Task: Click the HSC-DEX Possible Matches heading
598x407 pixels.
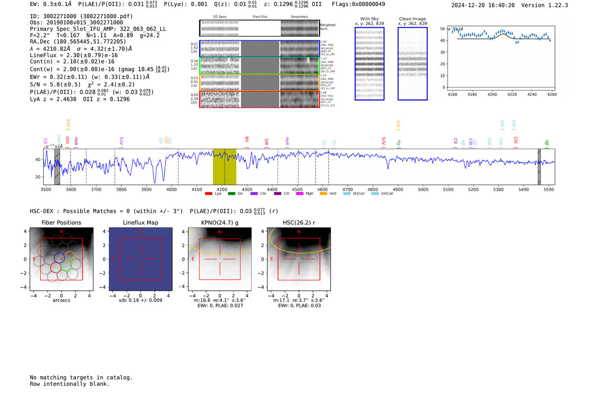Action: pyautogui.click(x=106, y=211)
